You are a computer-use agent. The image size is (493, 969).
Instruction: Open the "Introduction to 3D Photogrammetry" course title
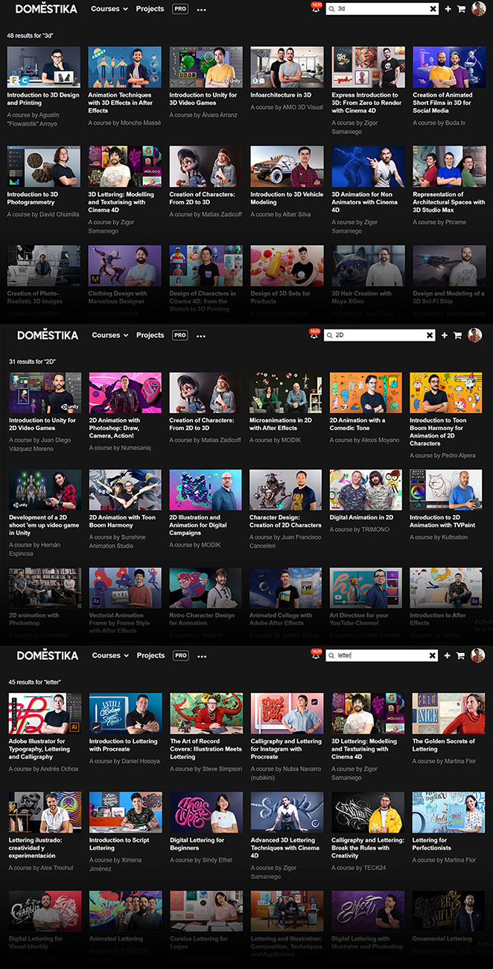tap(33, 198)
